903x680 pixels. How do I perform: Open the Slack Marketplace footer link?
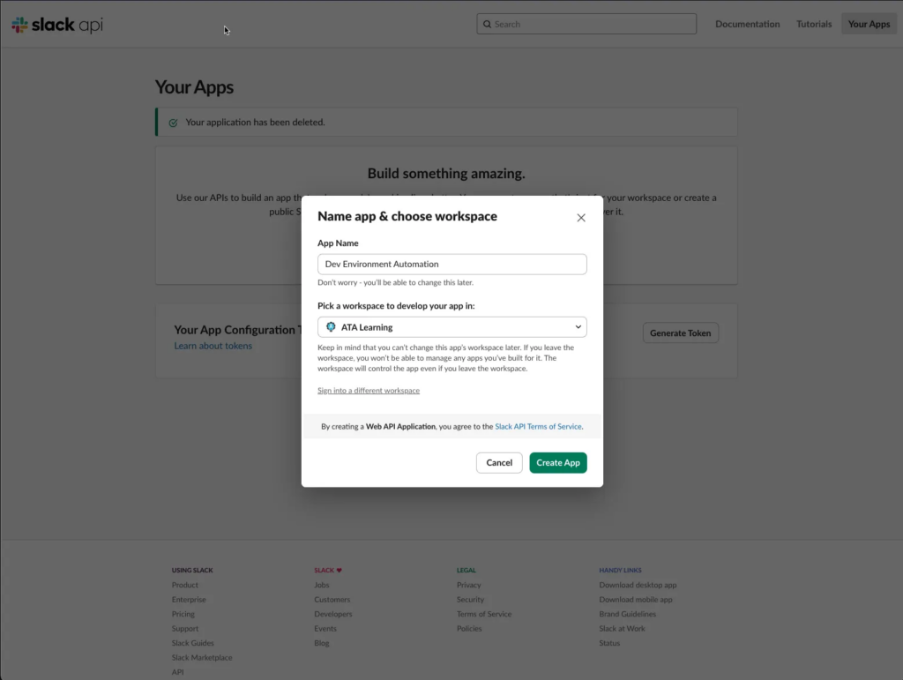click(202, 658)
